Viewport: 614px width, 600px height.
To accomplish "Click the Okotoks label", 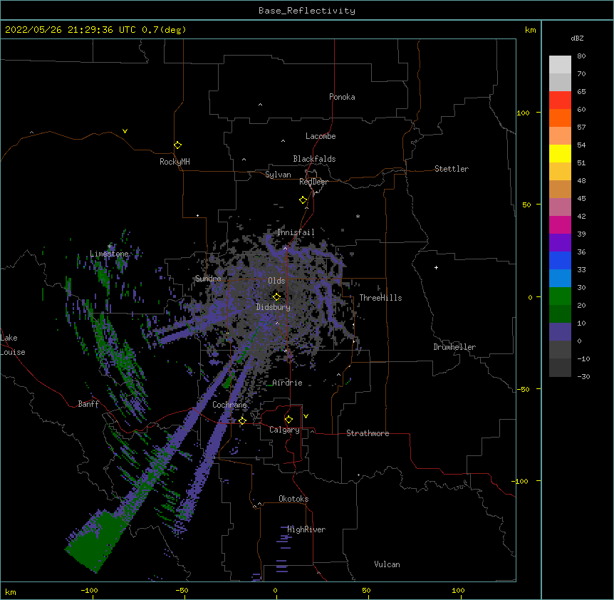I will coord(293,499).
